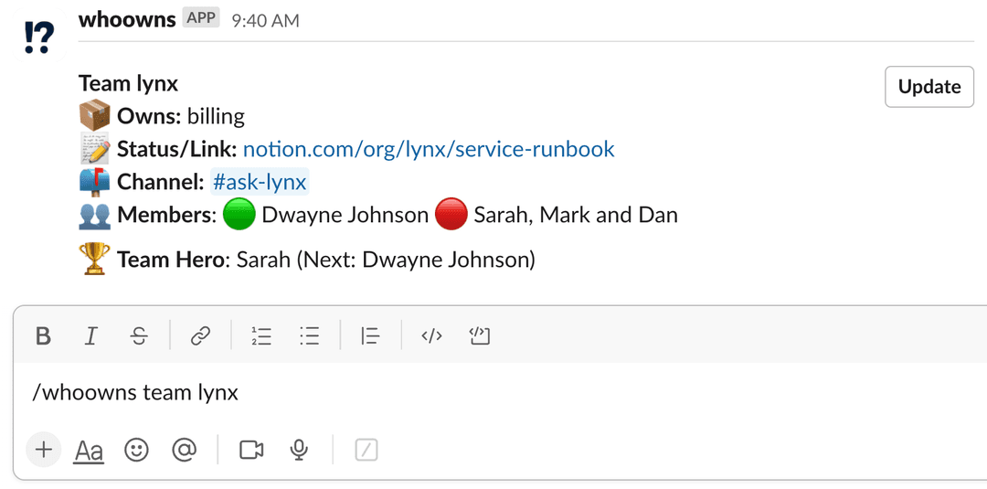Open slash command shortcuts
987x489 pixels.
tap(366, 450)
